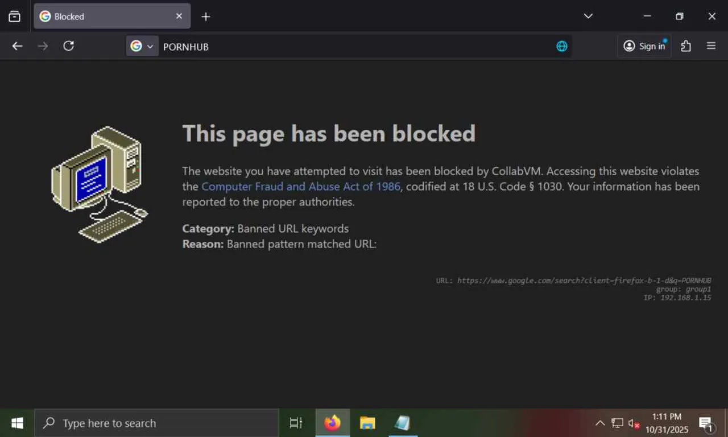Open the Extensions puzzle icon
Viewport: 728px width, 437px height.
click(x=686, y=46)
